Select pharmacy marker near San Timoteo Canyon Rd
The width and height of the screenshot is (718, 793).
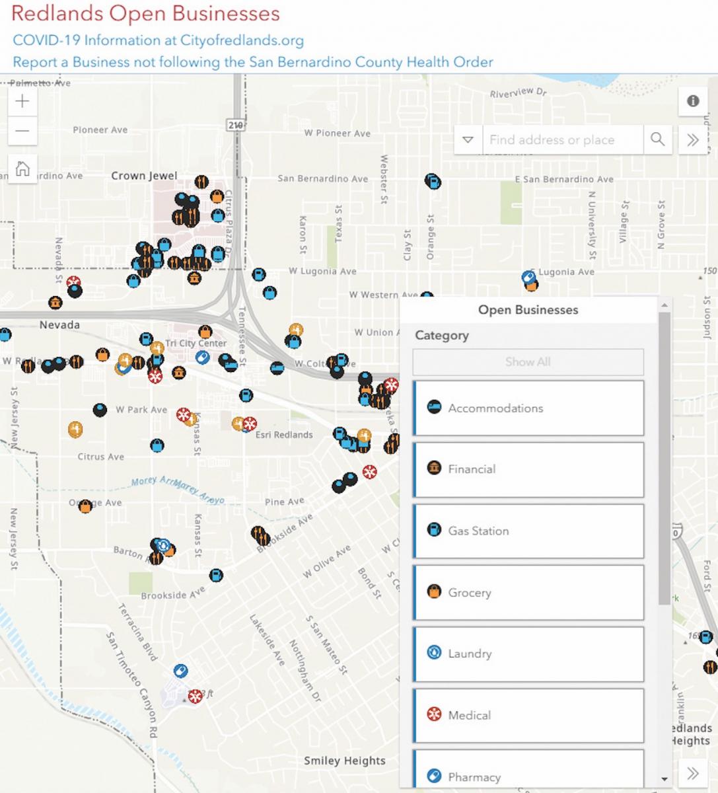180,671
